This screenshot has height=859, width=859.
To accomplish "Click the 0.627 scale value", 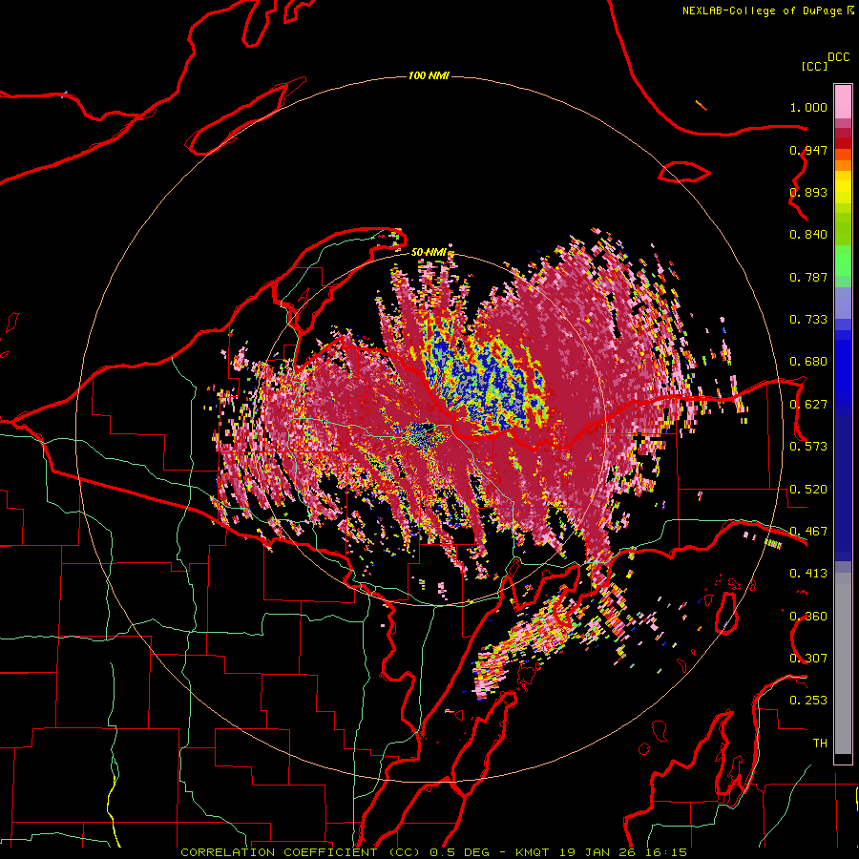I will pyautogui.click(x=808, y=405).
